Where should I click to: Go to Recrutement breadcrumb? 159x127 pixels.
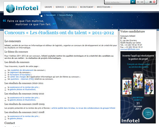[51, 15]
